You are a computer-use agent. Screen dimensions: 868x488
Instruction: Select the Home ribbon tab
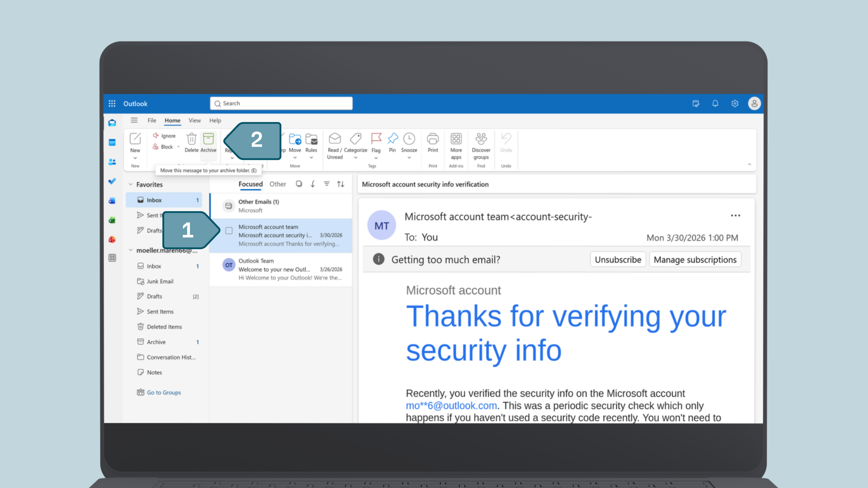172,120
